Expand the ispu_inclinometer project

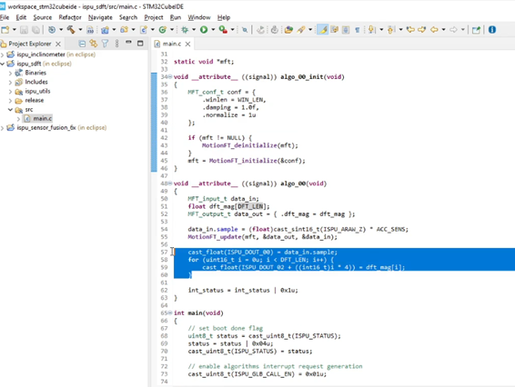coord(3,55)
